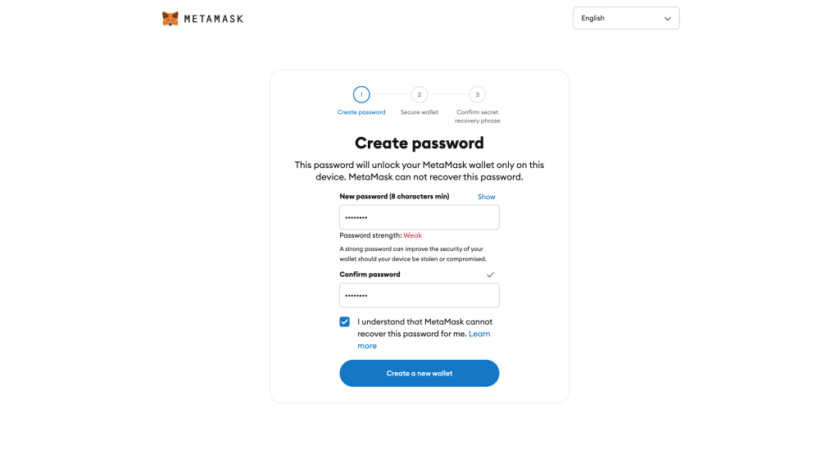Select "Confirm secret recovery phrase" step label
Viewport: 839px width, 464px height.
coord(478,116)
